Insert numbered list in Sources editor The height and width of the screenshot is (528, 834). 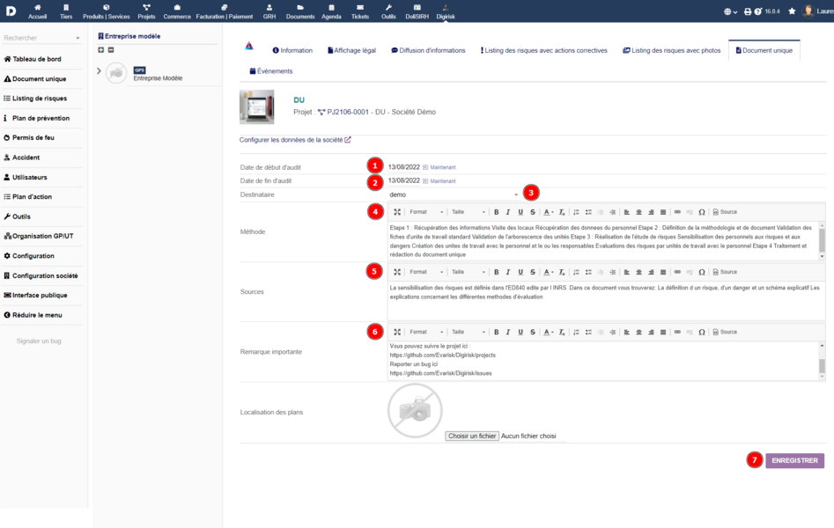pos(576,272)
